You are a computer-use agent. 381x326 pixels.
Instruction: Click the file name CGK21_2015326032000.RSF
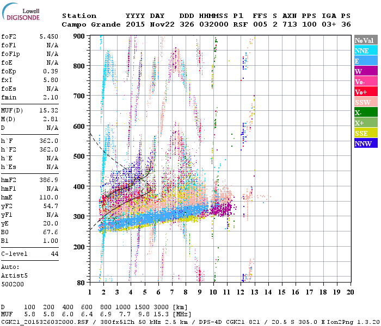pyautogui.click(x=45, y=322)
